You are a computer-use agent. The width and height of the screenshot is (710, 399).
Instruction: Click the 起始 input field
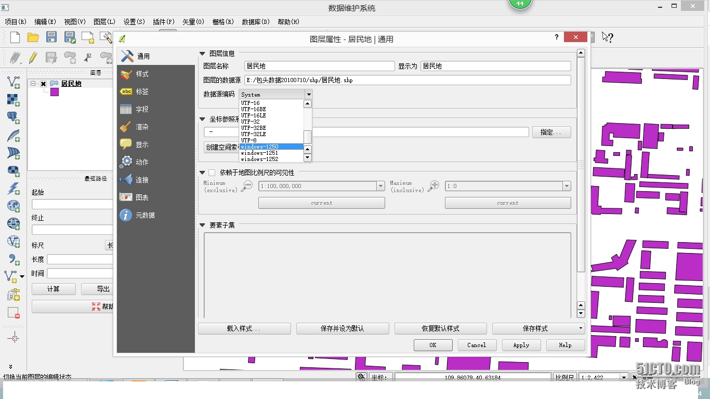coord(72,204)
